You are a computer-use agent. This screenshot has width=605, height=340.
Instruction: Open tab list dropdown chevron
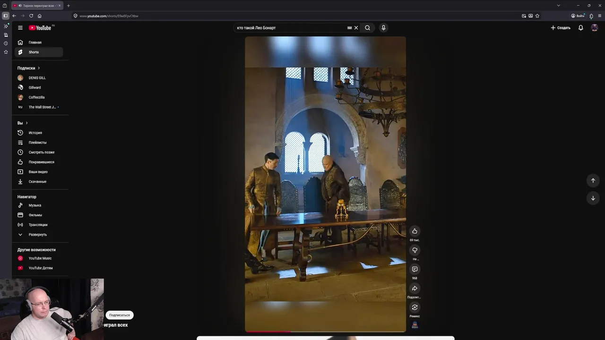[x=558, y=6]
